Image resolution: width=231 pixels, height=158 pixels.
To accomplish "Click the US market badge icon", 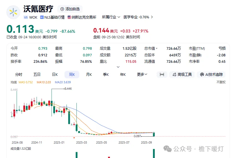I will (26, 17).
